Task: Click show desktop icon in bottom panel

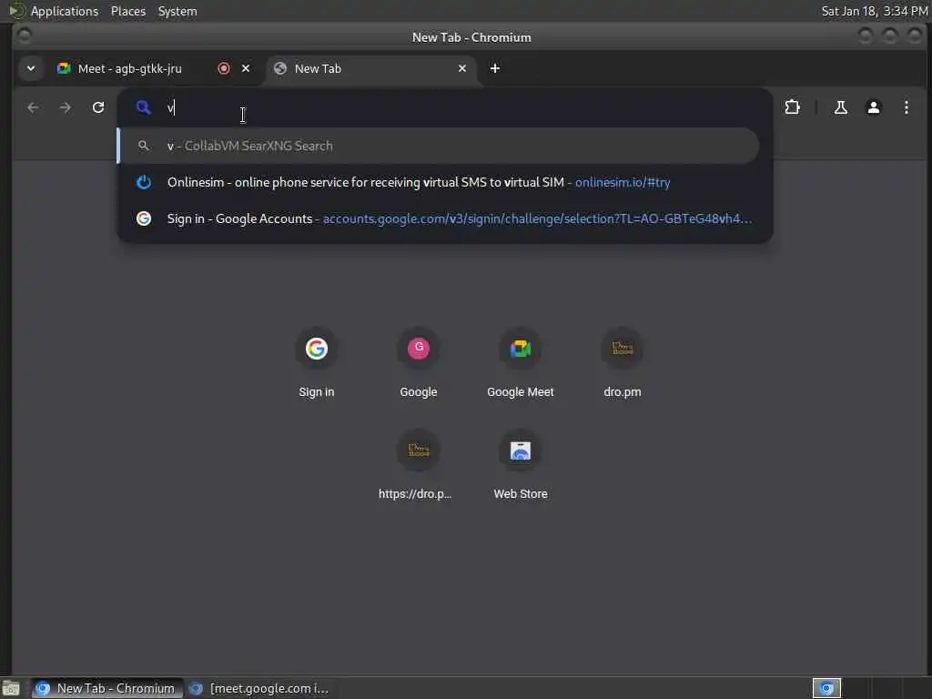Action: tap(11, 689)
